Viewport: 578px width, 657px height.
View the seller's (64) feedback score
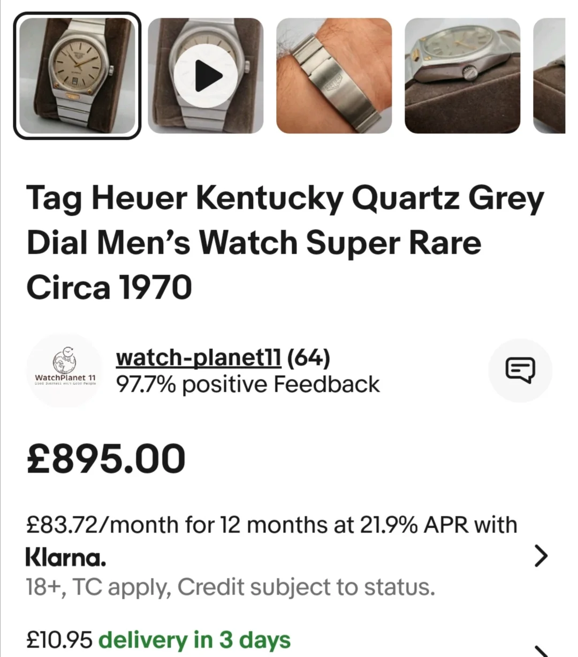(308, 358)
